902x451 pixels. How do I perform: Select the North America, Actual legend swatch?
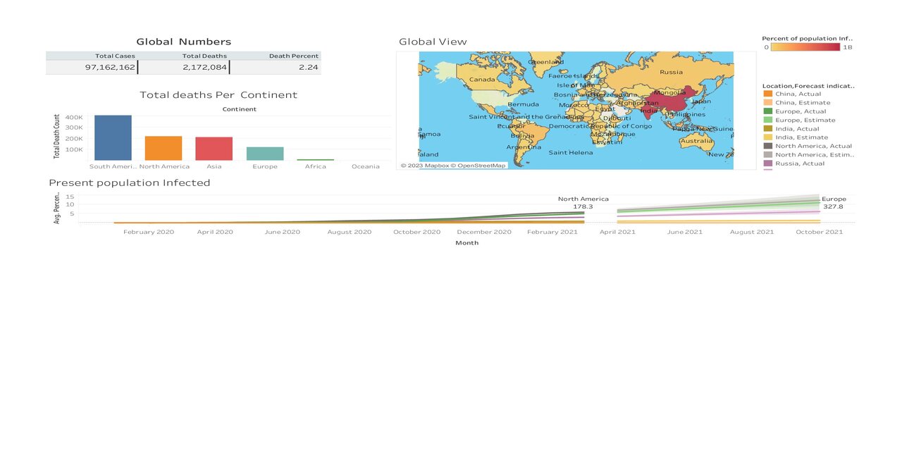point(766,145)
